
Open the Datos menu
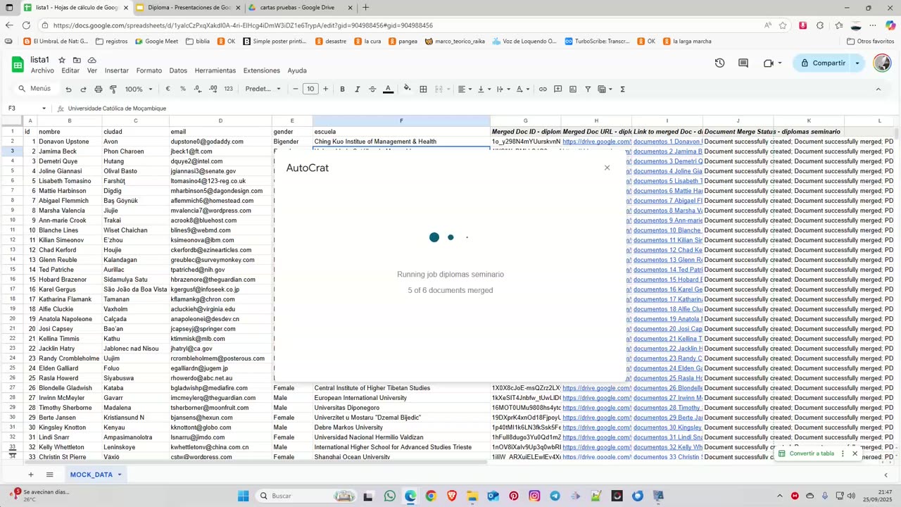tap(178, 70)
